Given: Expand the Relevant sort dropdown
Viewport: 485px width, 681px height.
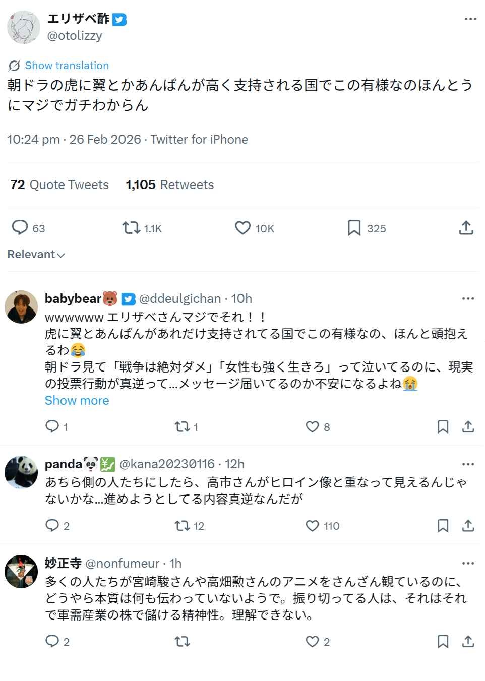Looking at the screenshot, I should [x=36, y=255].
